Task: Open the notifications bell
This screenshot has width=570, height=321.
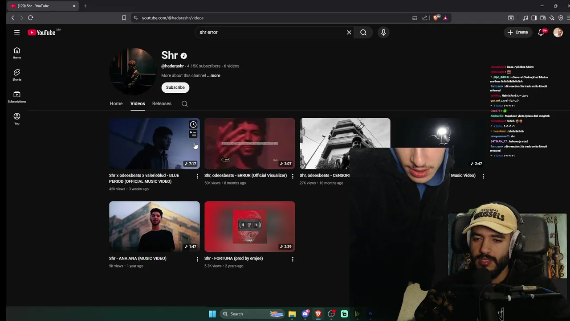Action: pyautogui.click(x=541, y=32)
